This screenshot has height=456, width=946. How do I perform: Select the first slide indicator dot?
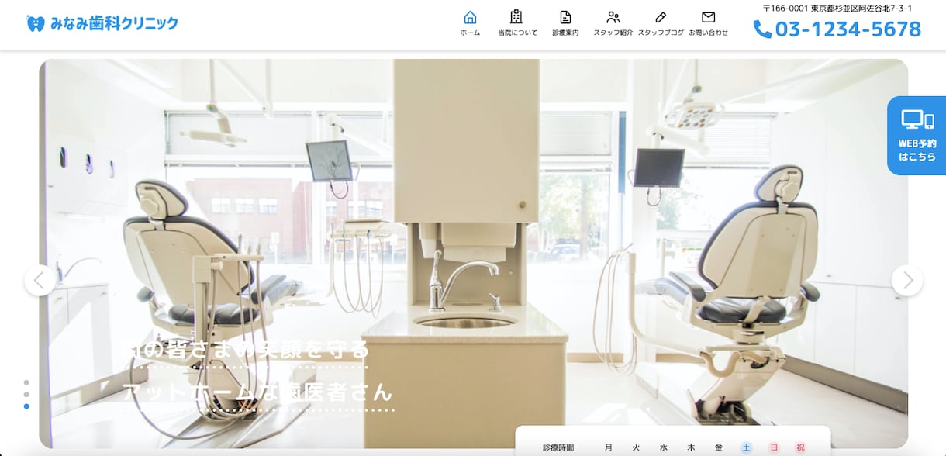tap(26, 382)
